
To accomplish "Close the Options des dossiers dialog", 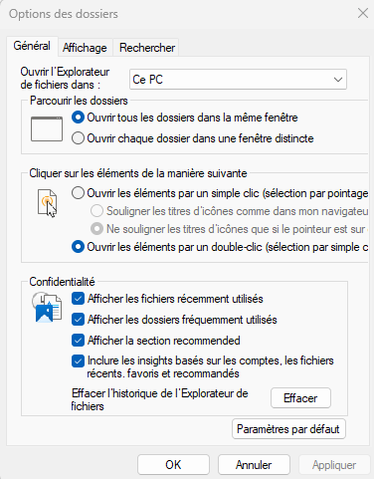I will (363, 14).
